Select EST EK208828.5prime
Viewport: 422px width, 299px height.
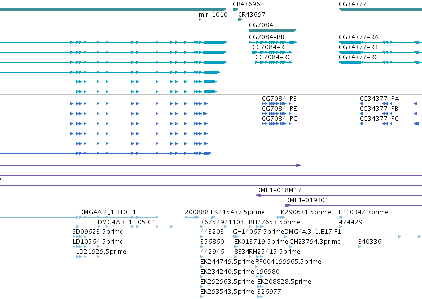[284, 282]
